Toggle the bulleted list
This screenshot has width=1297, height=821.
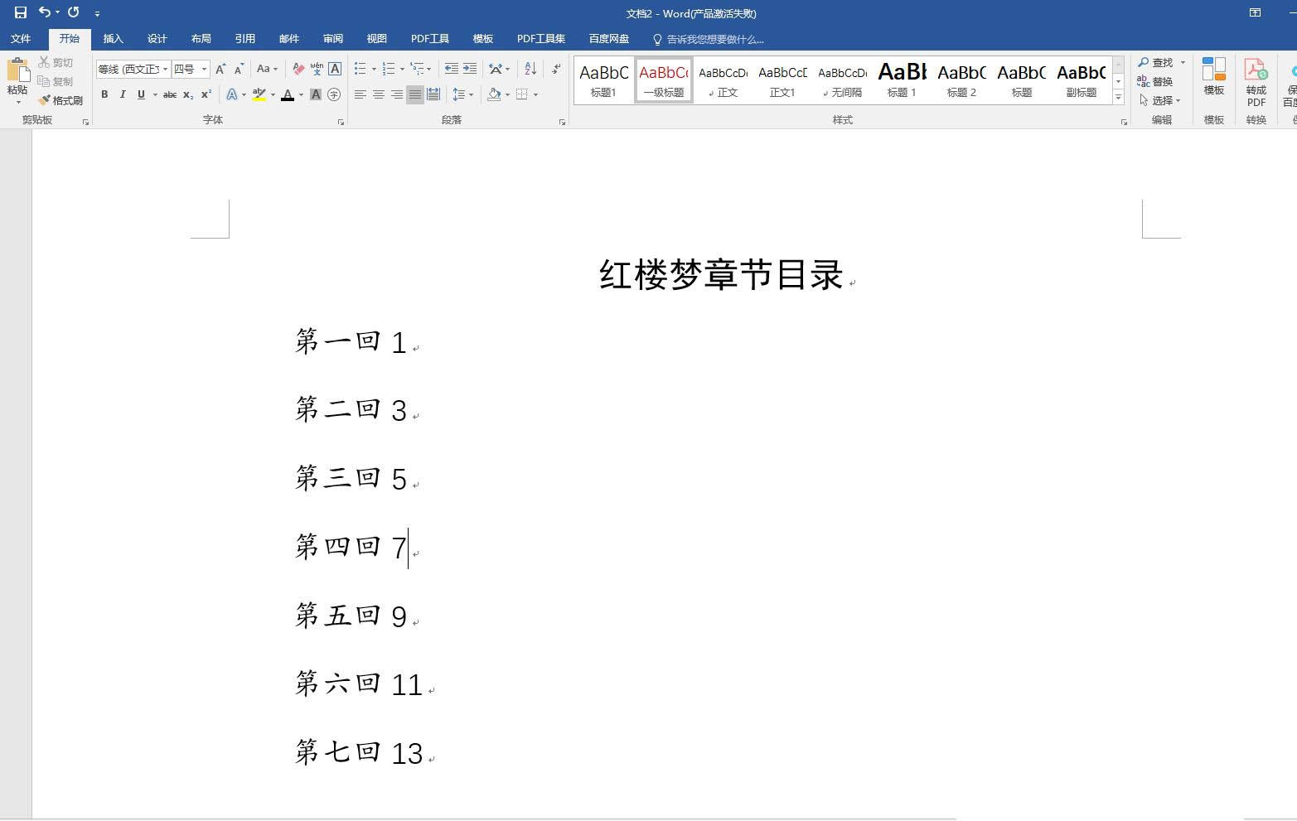360,69
